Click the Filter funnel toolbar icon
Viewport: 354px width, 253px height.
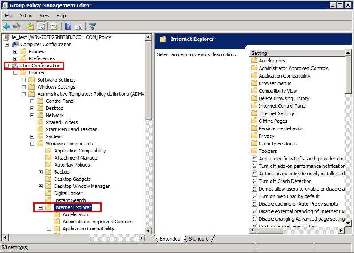(92, 27)
